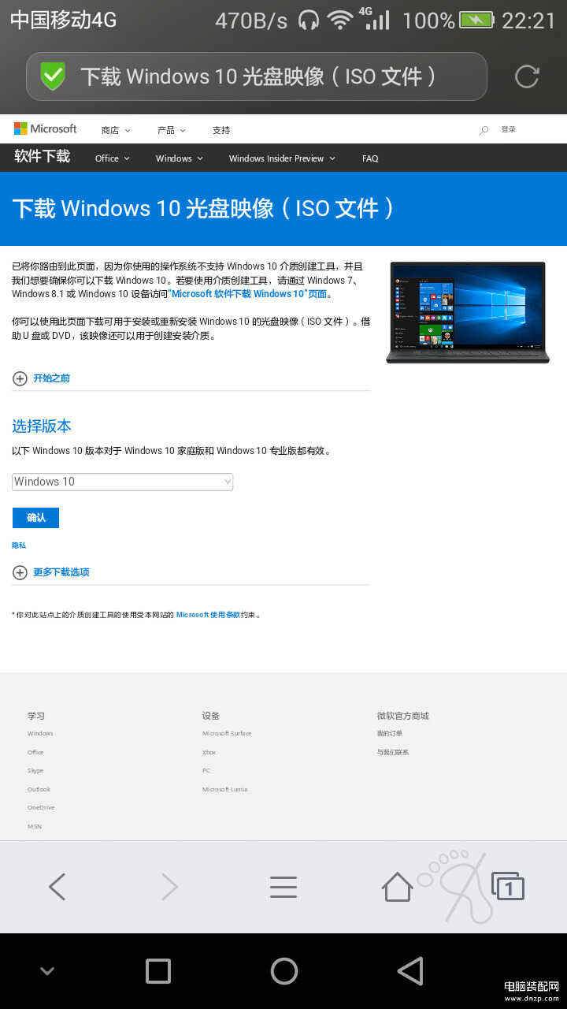The width and height of the screenshot is (567, 1009).
Task: Open footer Windows link
Action: [x=40, y=734]
